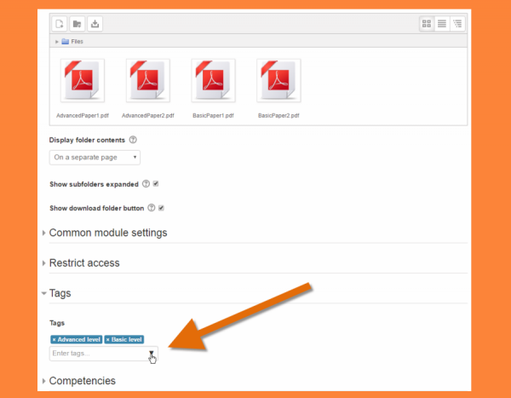The height and width of the screenshot is (398, 511).
Task: Collapse the Tags section
Action: 60,293
